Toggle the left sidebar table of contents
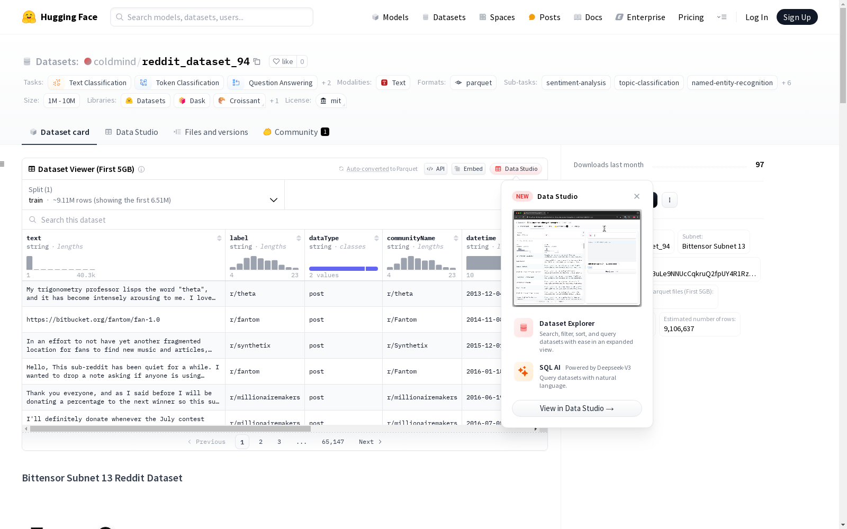The image size is (847, 529). tap(3, 164)
